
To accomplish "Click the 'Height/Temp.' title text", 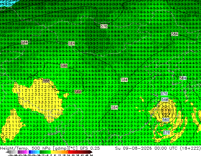I will coord(15,148).
